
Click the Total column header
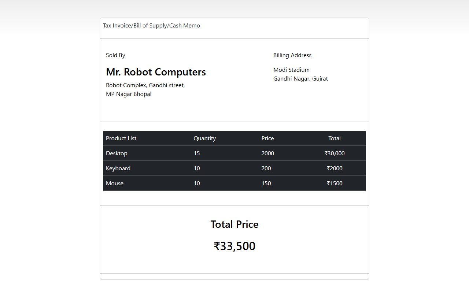pyautogui.click(x=335, y=138)
